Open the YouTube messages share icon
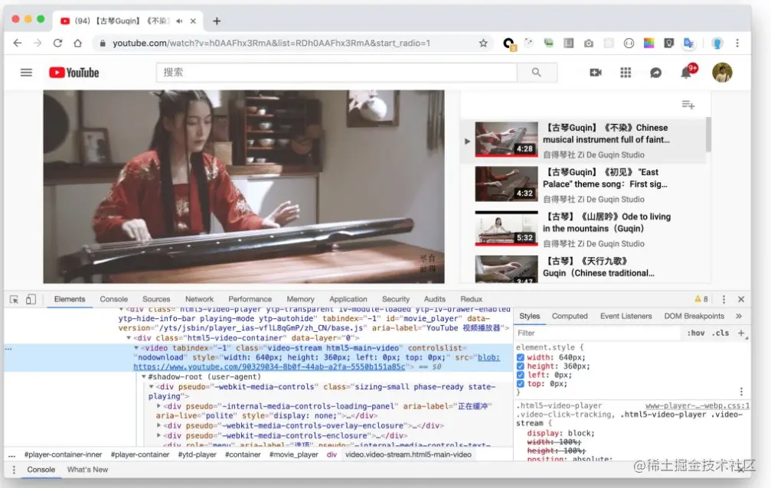771x488 pixels. [x=655, y=73]
